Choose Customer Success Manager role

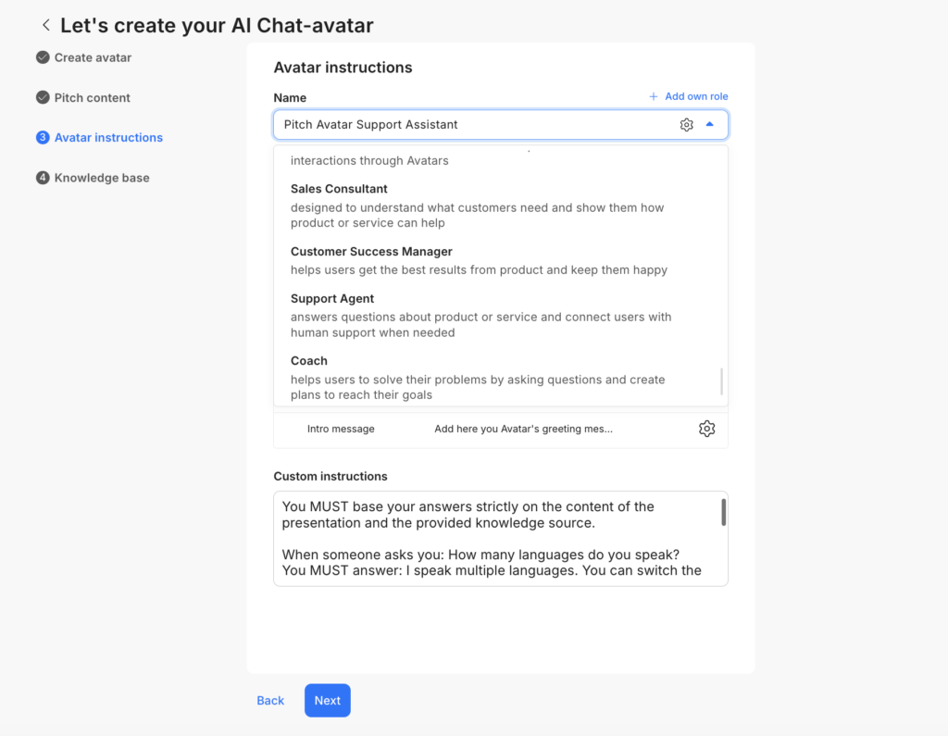click(371, 252)
